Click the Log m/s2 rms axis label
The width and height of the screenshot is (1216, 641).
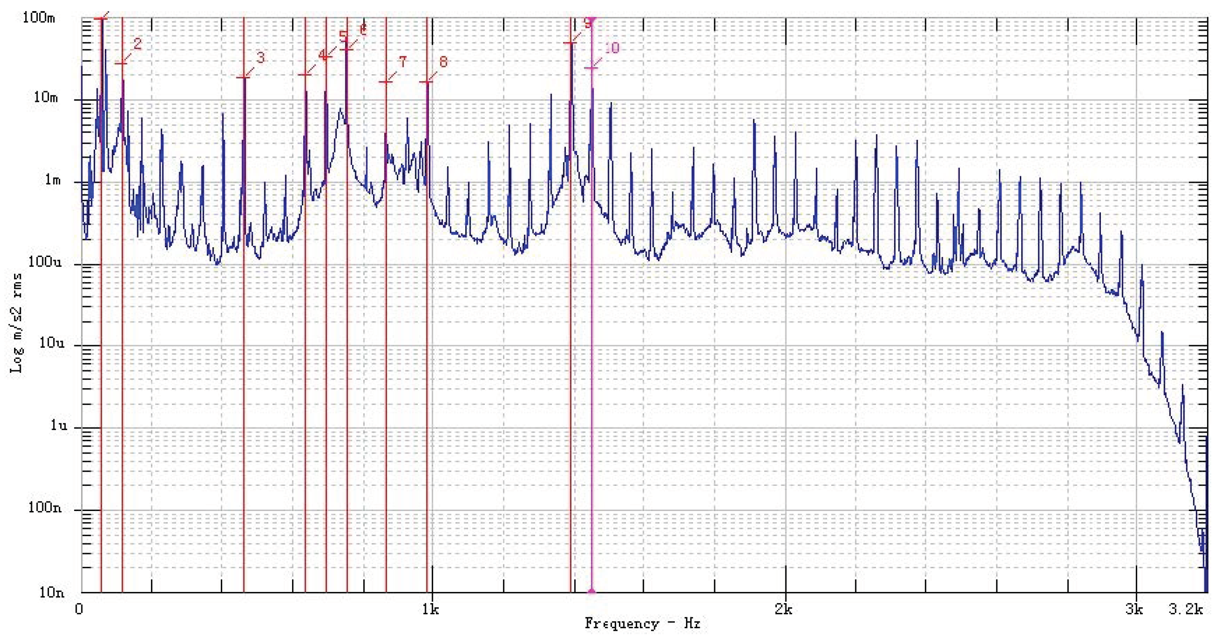click(x=17, y=322)
